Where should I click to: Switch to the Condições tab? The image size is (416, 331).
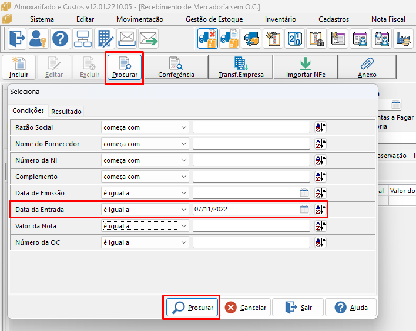click(x=28, y=110)
